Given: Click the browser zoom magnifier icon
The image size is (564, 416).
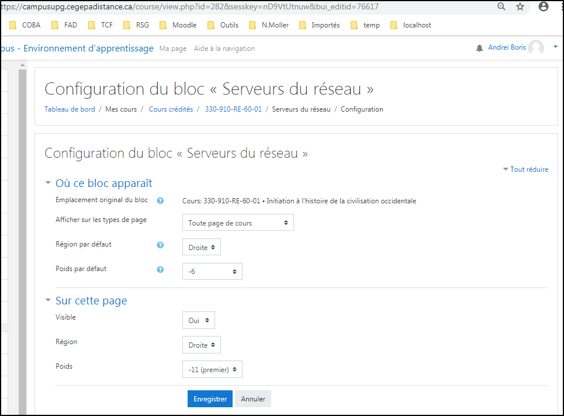Looking at the screenshot, I should [501, 6].
